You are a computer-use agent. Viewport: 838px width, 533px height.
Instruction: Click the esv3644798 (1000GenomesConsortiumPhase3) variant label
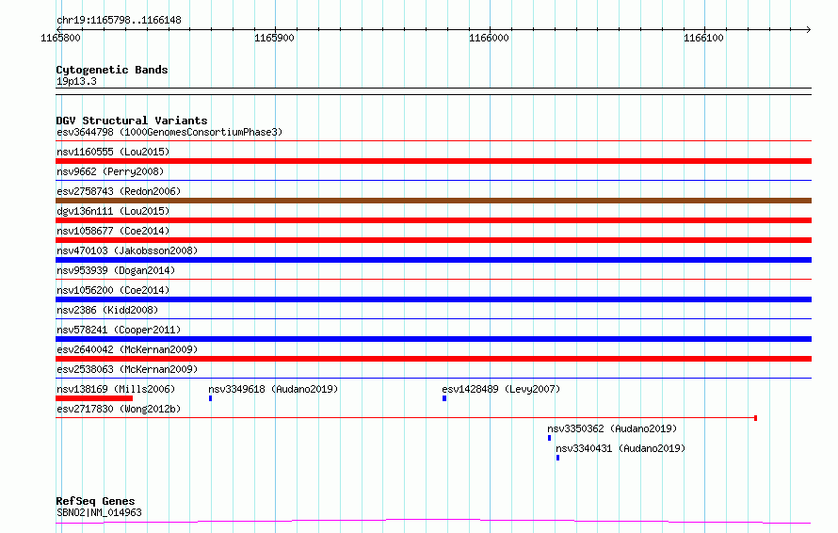pos(169,132)
